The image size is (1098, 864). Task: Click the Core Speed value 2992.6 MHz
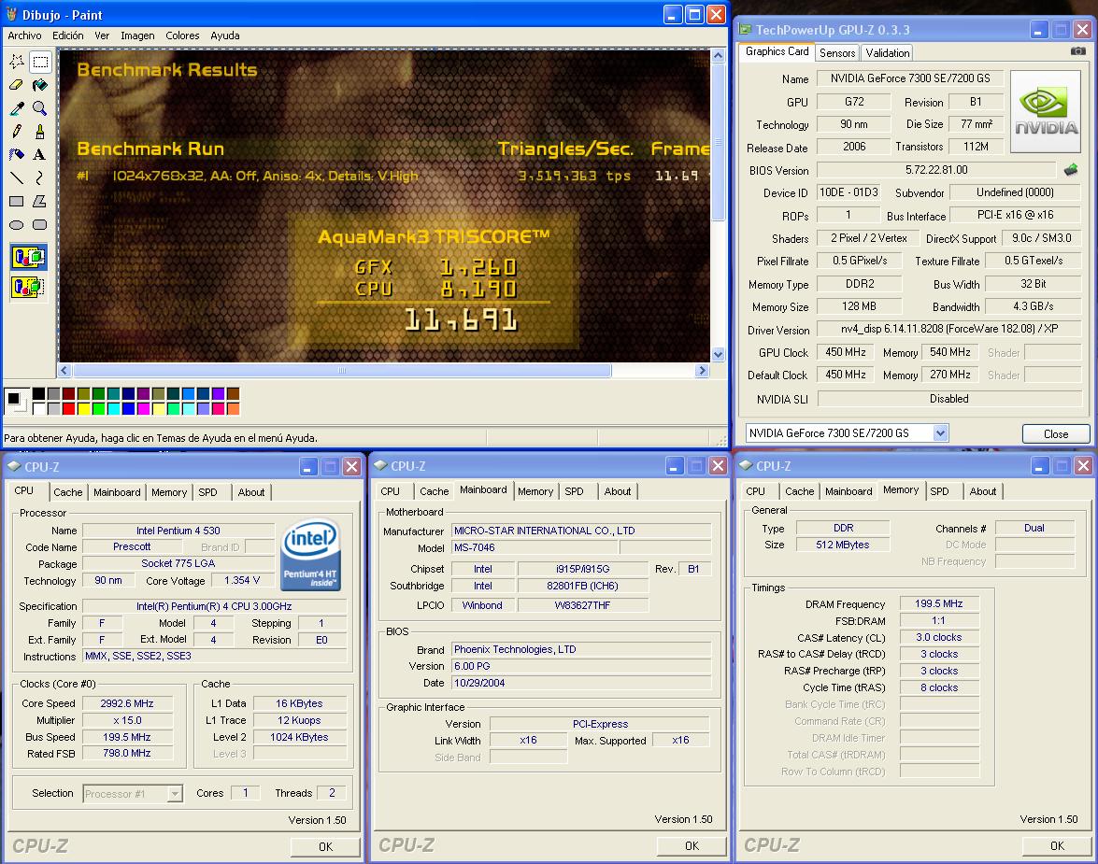tap(127, 703)
